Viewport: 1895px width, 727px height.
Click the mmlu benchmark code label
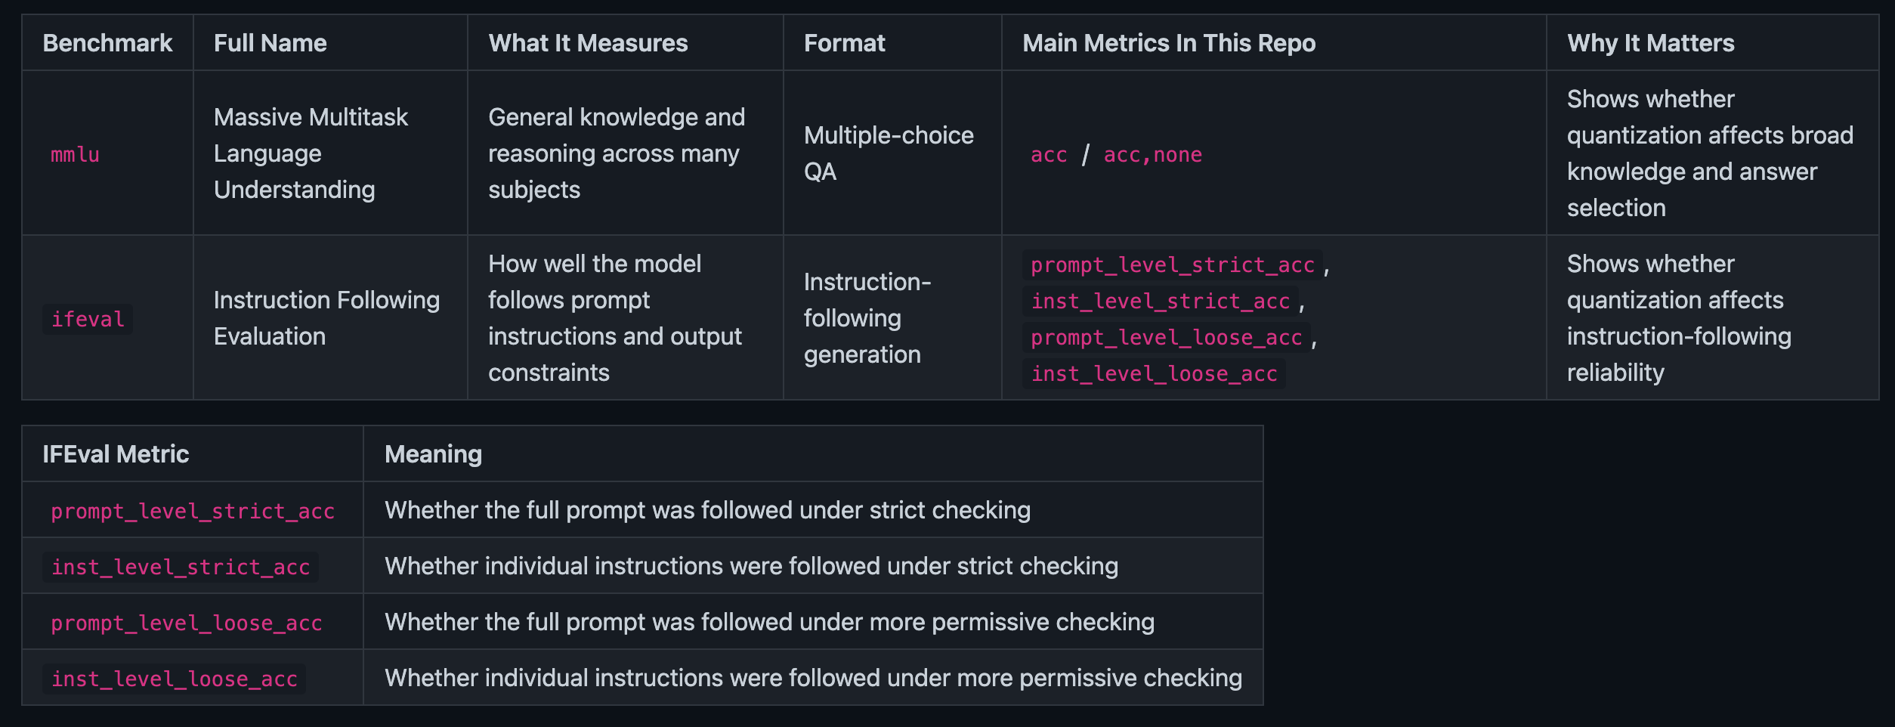pos(75,154)
